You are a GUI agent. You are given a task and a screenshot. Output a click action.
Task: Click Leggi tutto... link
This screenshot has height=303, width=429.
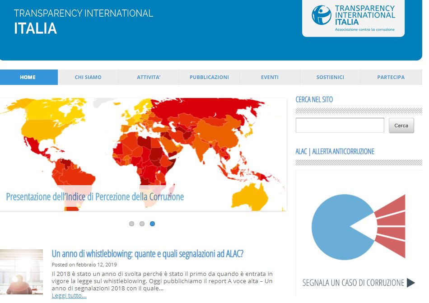point(69,296)
